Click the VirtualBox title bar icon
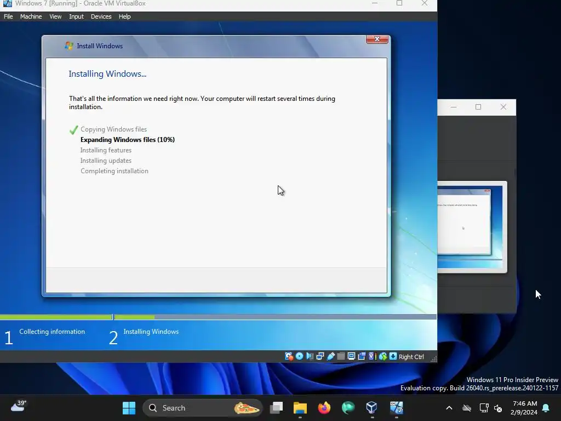 (7, 3)
